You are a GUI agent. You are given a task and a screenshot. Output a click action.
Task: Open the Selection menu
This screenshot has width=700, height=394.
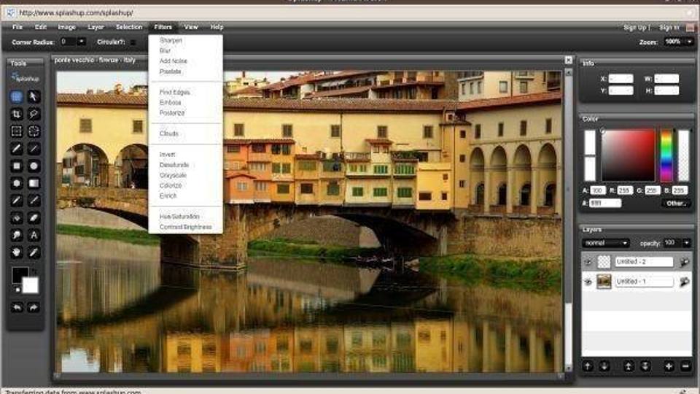pyautogui.click(x=129, y=27)
